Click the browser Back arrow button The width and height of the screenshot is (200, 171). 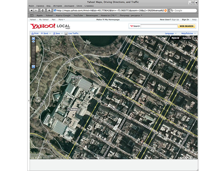coord(31,10)
